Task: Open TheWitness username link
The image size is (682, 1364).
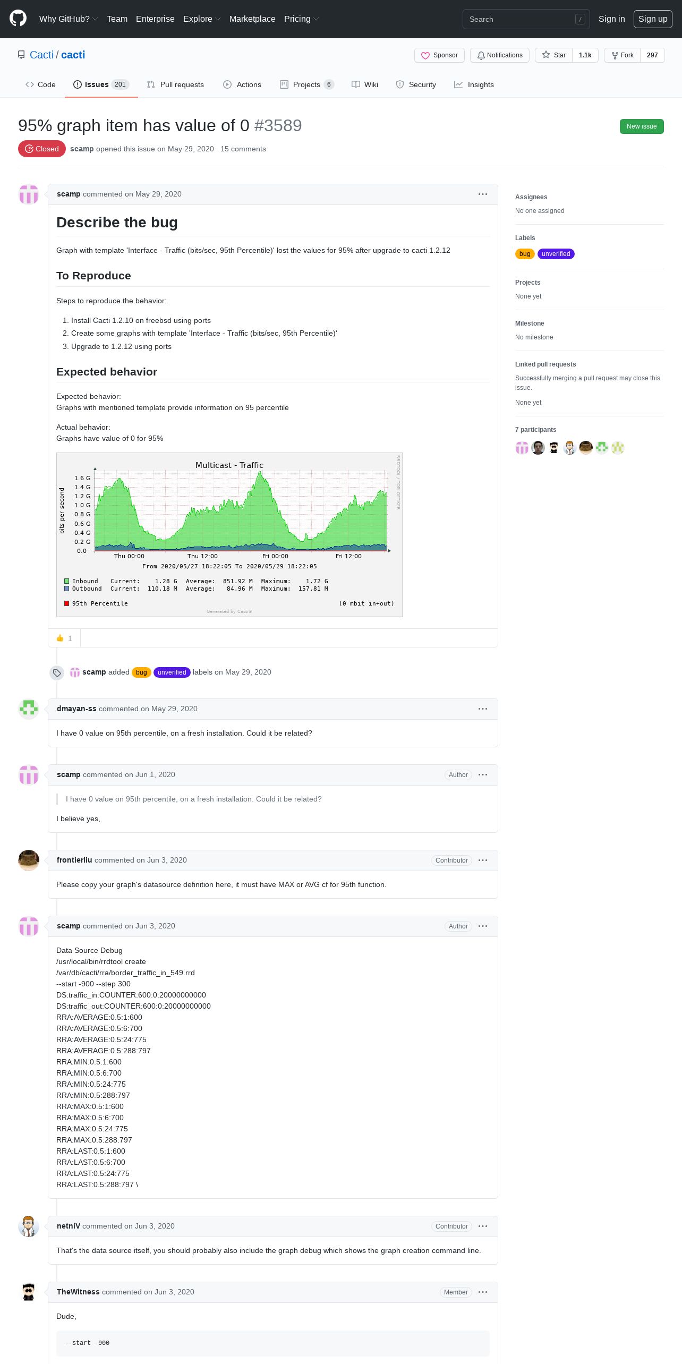Action: 78,1292
